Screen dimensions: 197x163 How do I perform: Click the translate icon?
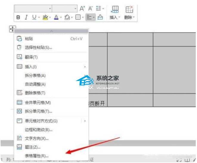tap(19, 57)
